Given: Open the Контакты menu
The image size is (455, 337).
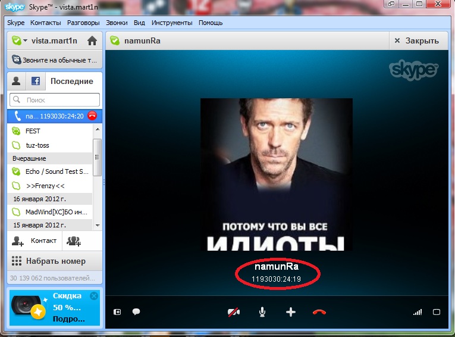Looking at the screenshot, I should click(x=46, y=23).
